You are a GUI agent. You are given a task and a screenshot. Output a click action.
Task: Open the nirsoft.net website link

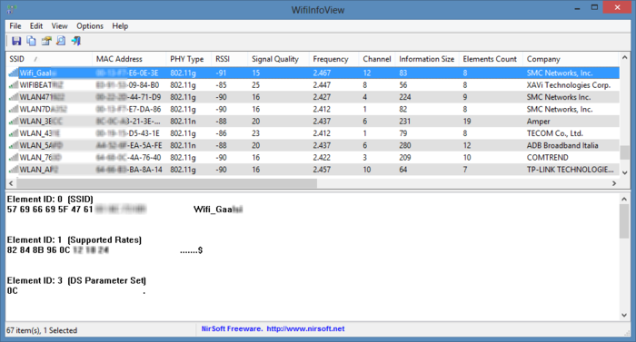[305, 329]
